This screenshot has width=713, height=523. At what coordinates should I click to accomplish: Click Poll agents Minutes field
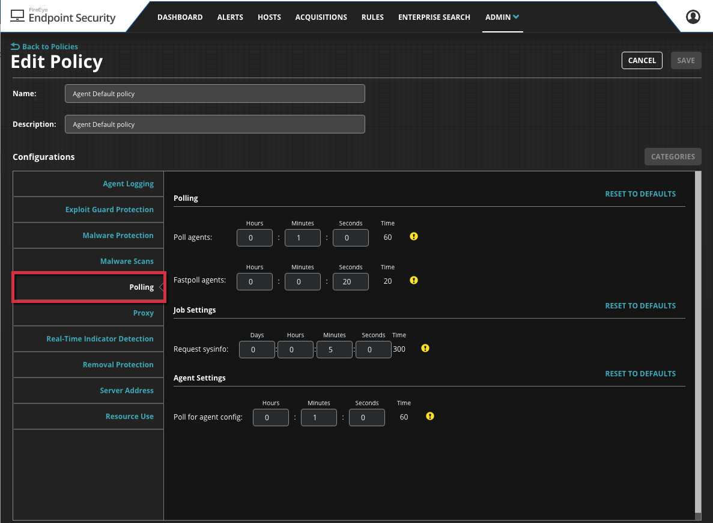pos(302,237)
